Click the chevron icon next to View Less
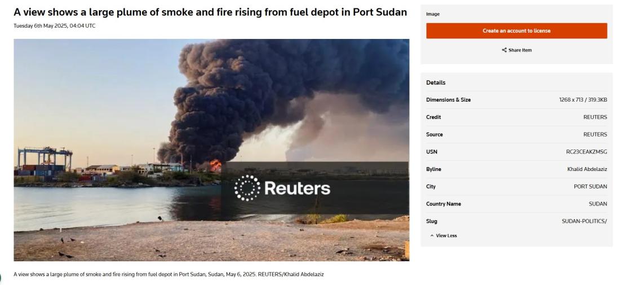 pos(432,235)
